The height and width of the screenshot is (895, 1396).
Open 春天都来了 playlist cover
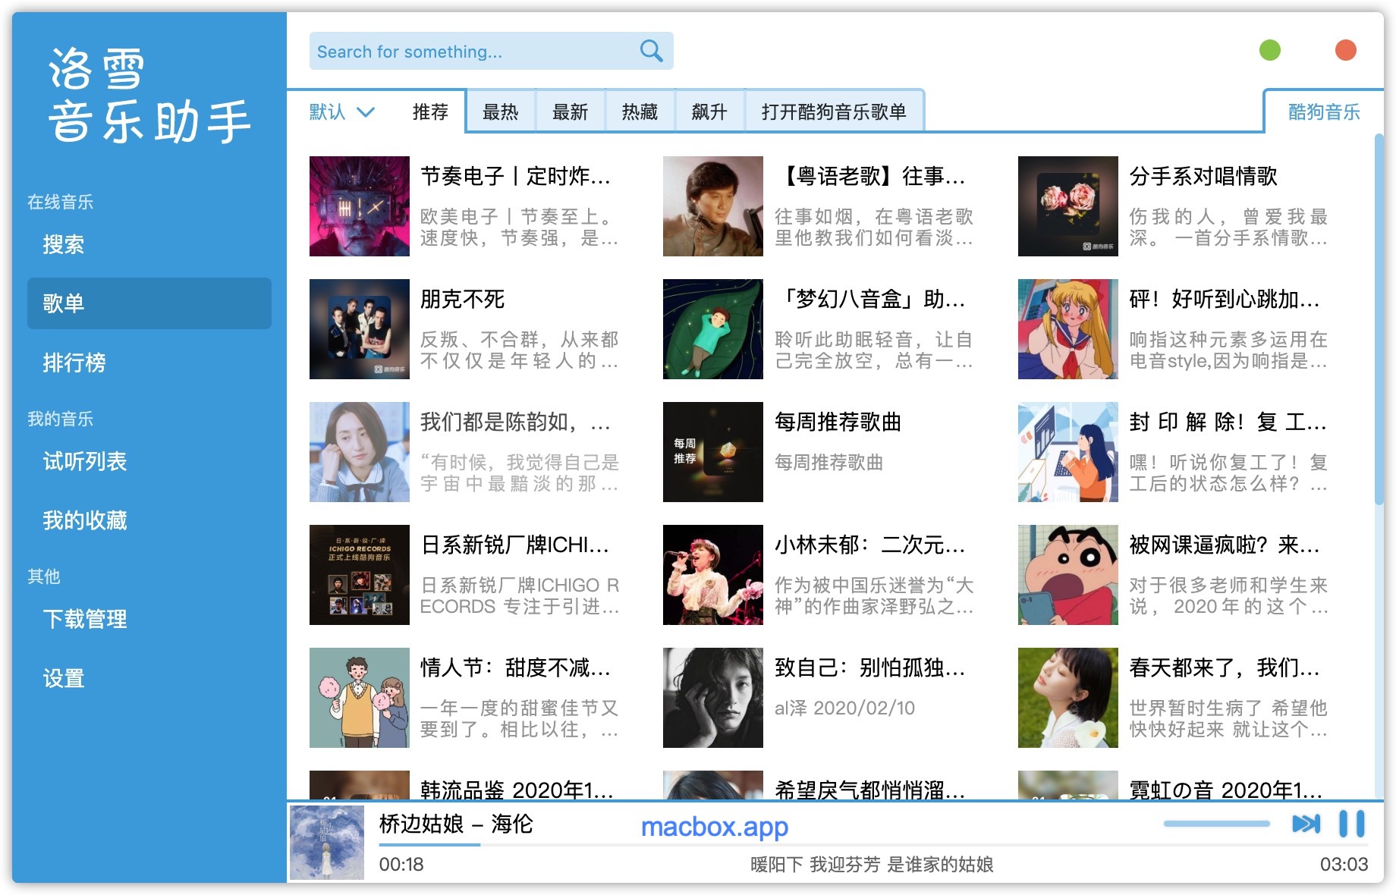pyautogui.click(x=1068, y=698)
